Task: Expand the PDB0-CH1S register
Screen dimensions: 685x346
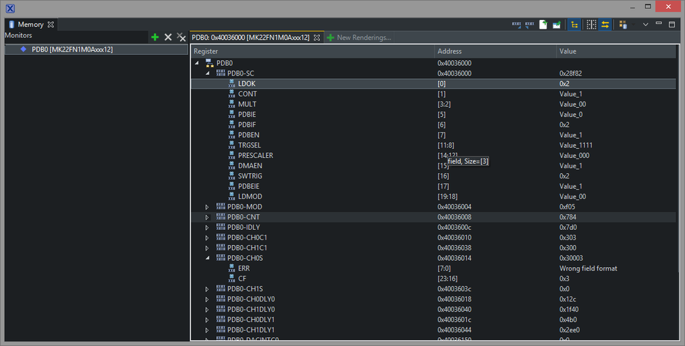Action: point(207,289)
